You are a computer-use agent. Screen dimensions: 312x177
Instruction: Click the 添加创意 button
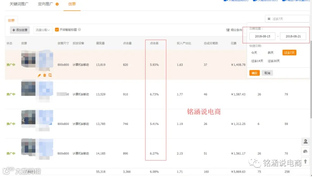pos(20,30)
